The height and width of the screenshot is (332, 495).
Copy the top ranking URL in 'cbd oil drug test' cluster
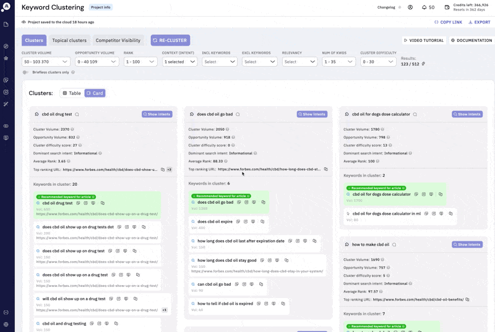(x=163, y=170)
